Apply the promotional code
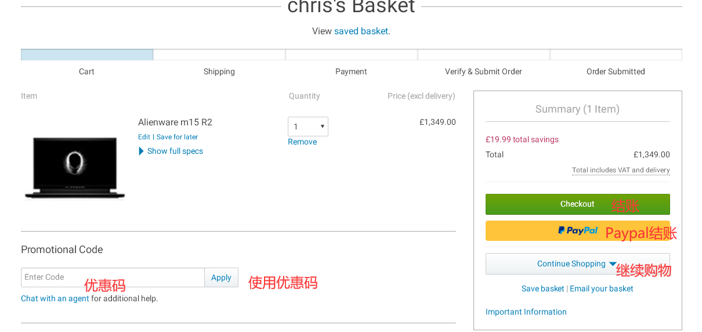The width and height of the screenshot is (702, 332). coord(221,277)
